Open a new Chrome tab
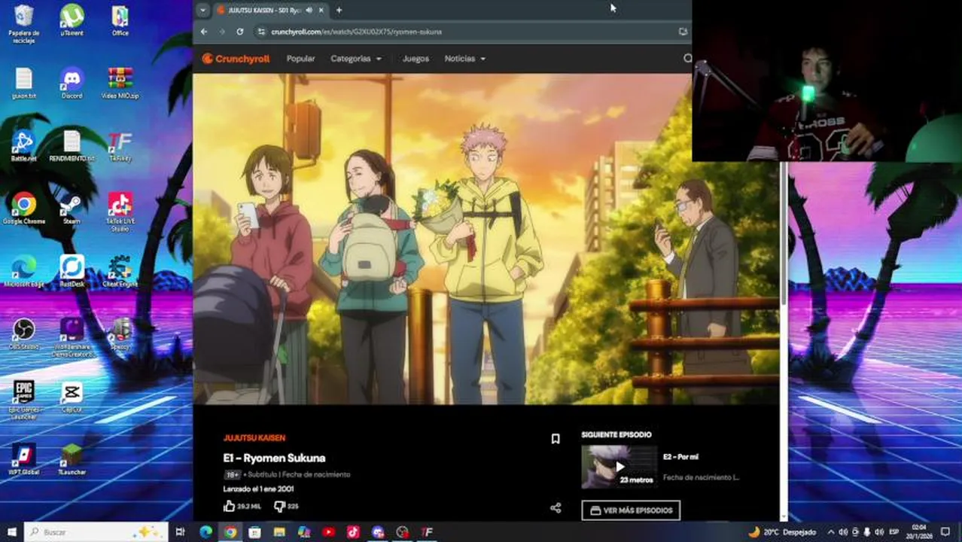 point(339,10)
